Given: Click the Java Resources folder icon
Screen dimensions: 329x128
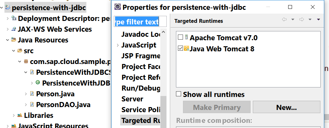Looking at the screenshot, I should 14,40.
